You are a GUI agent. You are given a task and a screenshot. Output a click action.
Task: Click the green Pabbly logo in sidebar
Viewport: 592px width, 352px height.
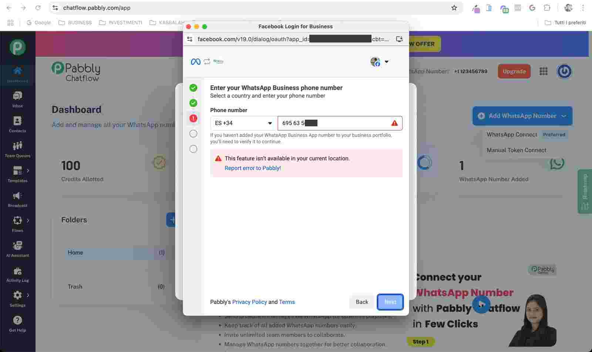(x=17, y=47)
